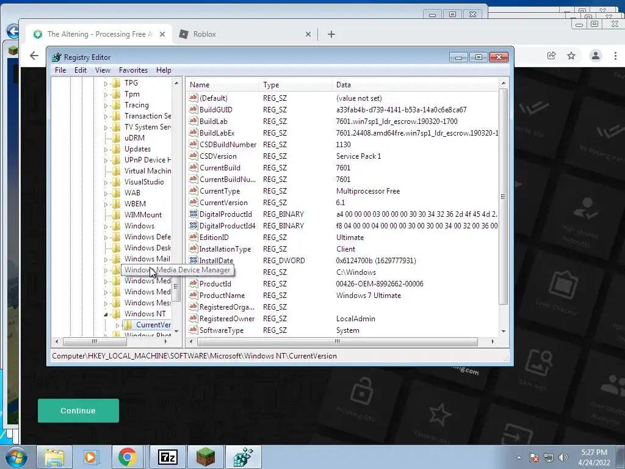
Task: Open the Windows Start orb
Action: pos(15,457)
